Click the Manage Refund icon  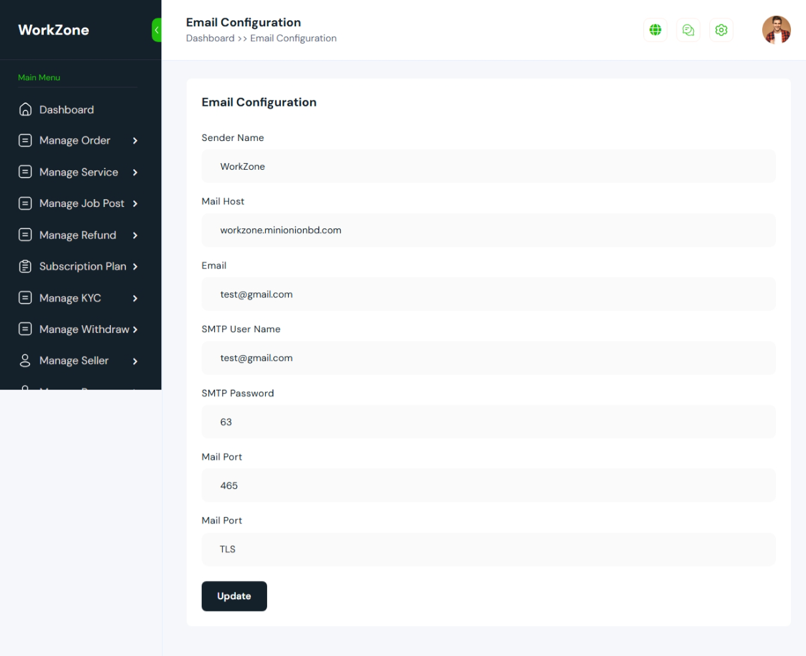[25, 234]
